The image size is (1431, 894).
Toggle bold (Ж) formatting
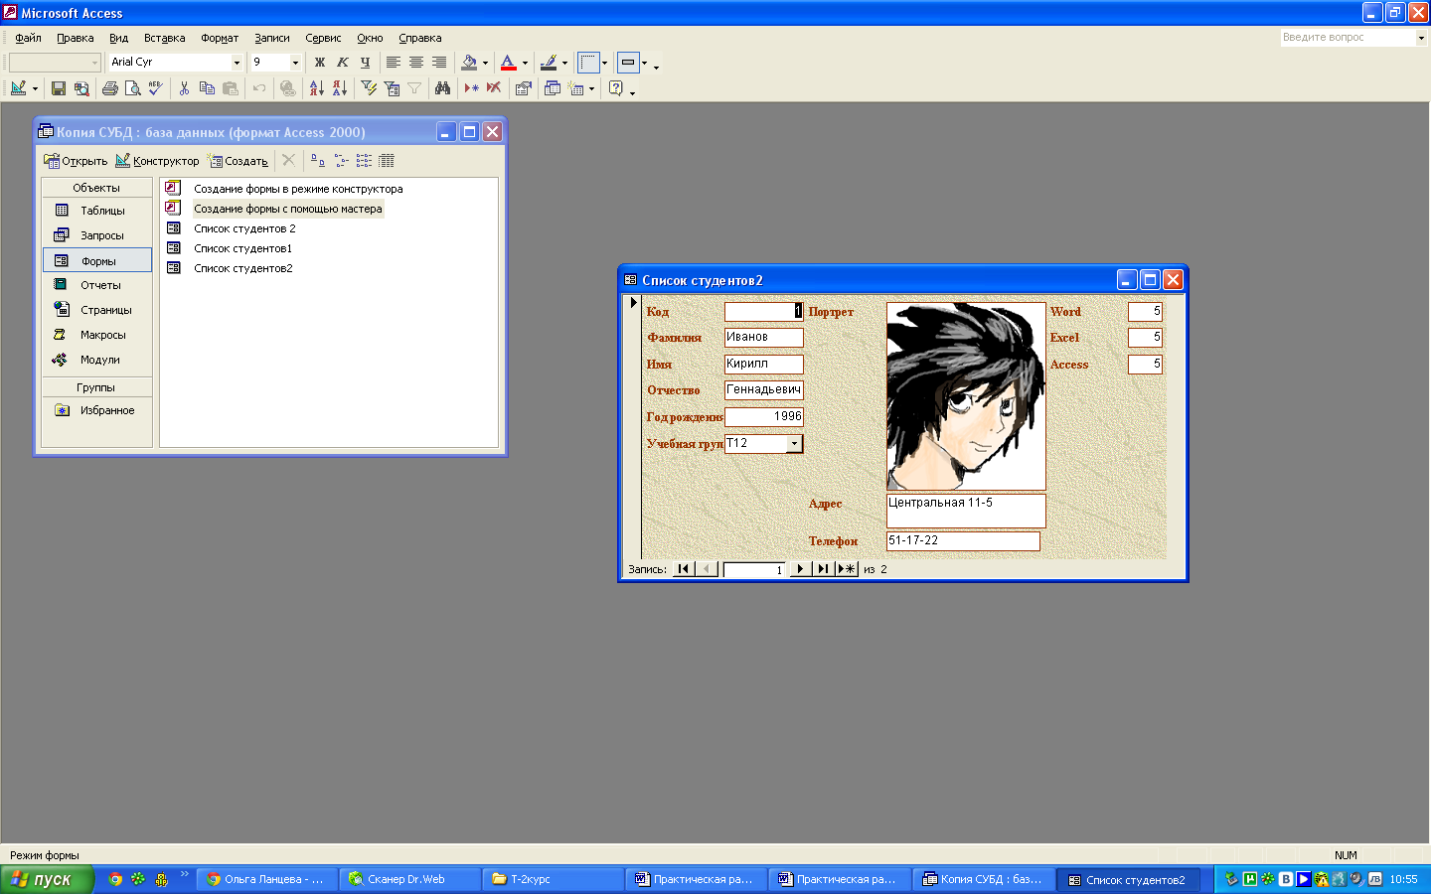pos(320,63)
